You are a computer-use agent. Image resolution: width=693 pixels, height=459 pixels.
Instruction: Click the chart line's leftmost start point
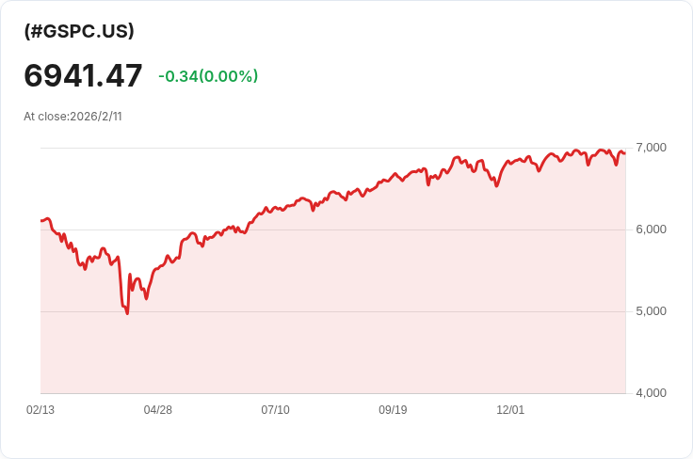click(41, 221)
